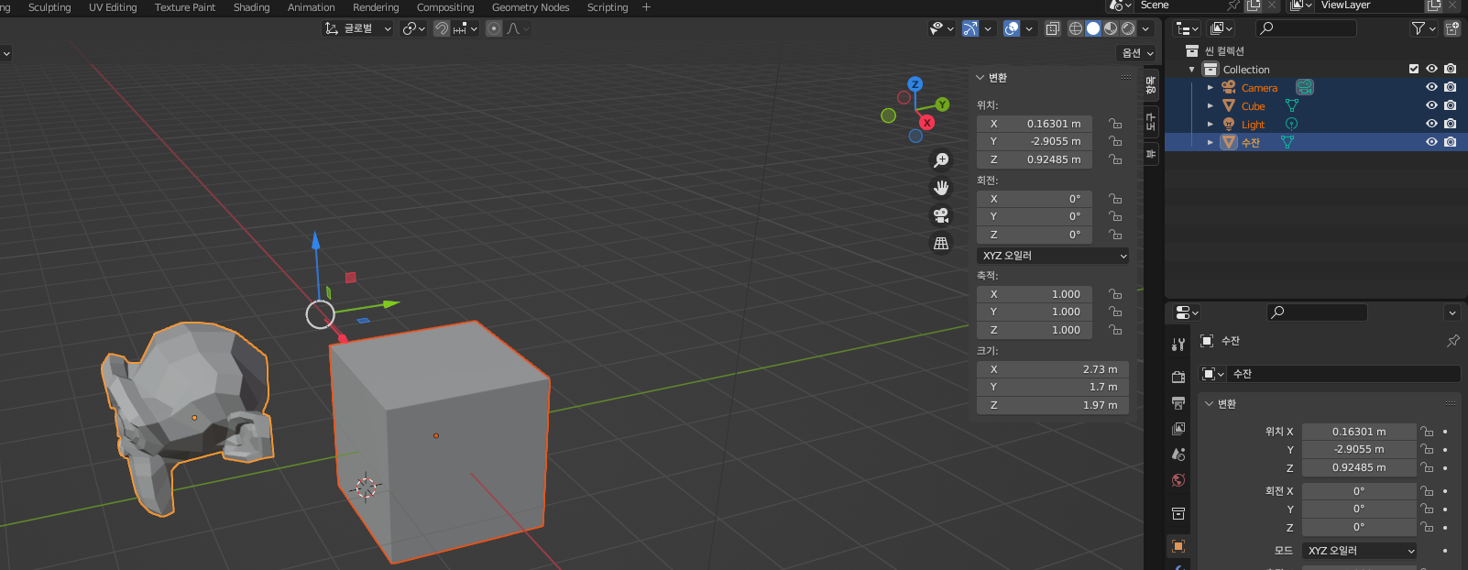Open World properties red globe tab

[x=1178, y=480]
